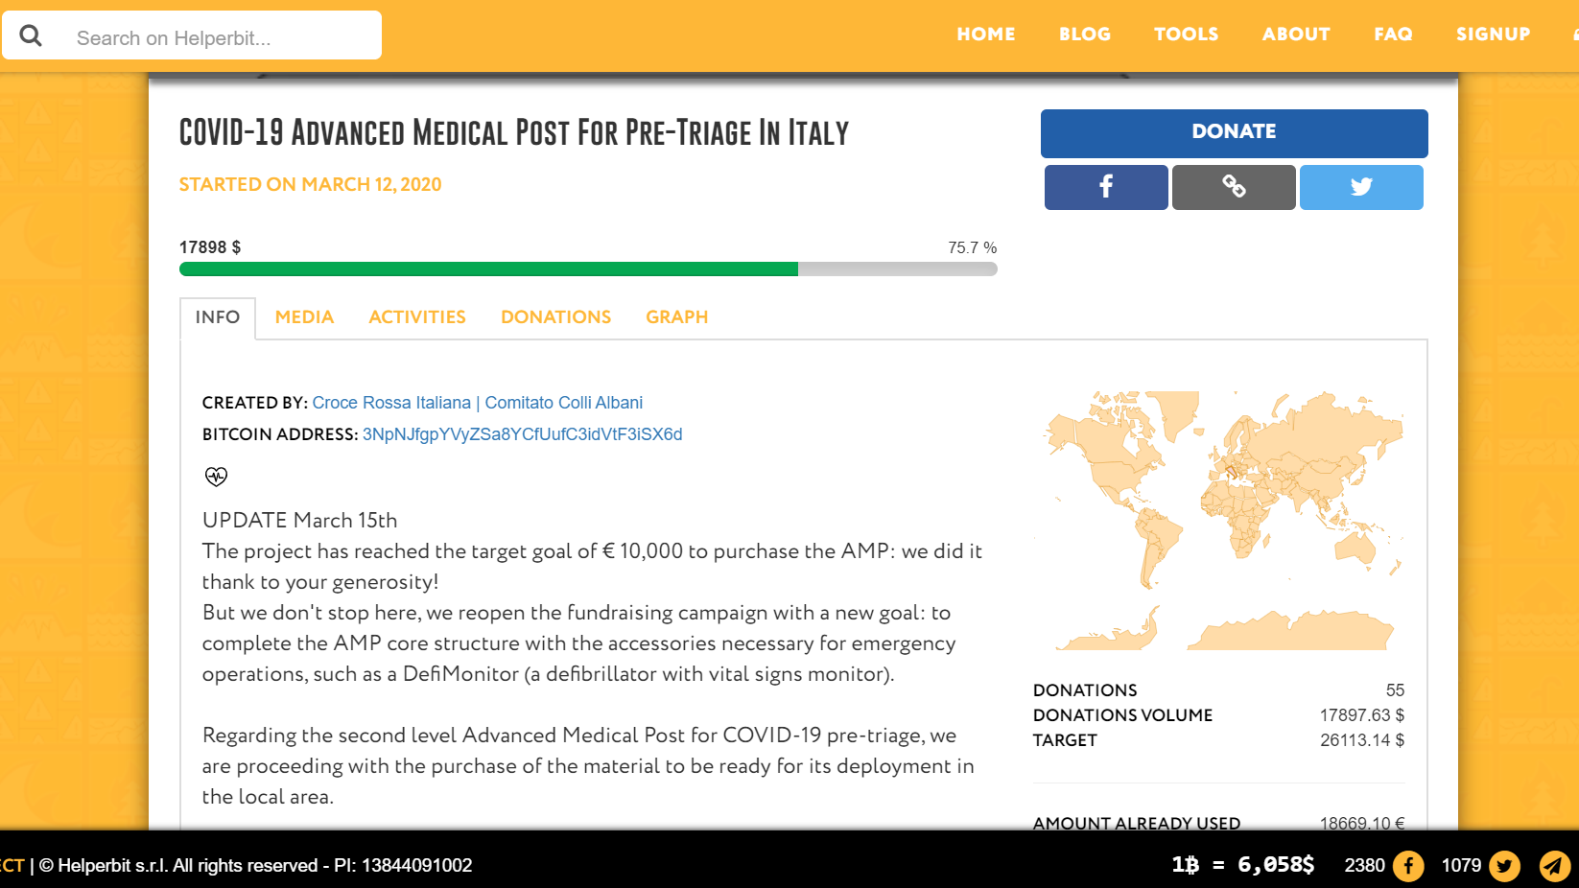This screenshot has width=1579, height=888.
Task: Open Twitter icon in footer
Action: click(1504, 866)
